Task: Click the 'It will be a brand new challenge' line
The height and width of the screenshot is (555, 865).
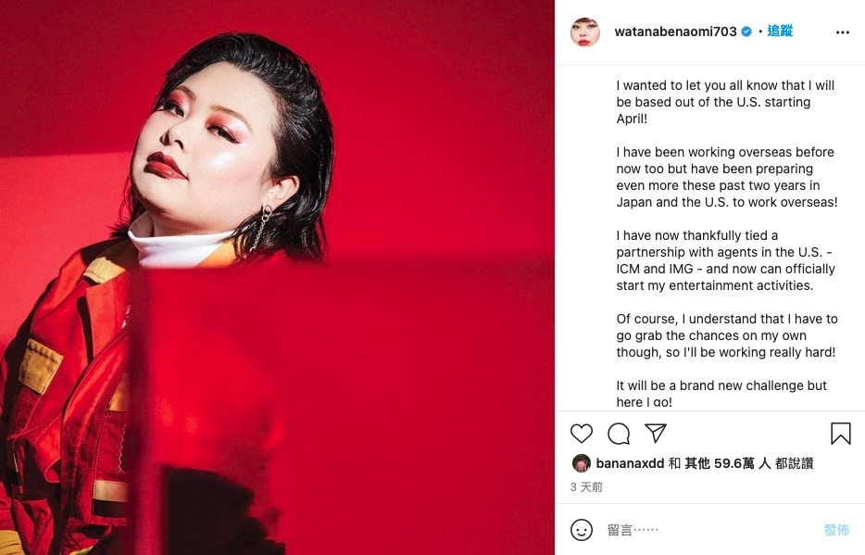Action: pos(721,385)
